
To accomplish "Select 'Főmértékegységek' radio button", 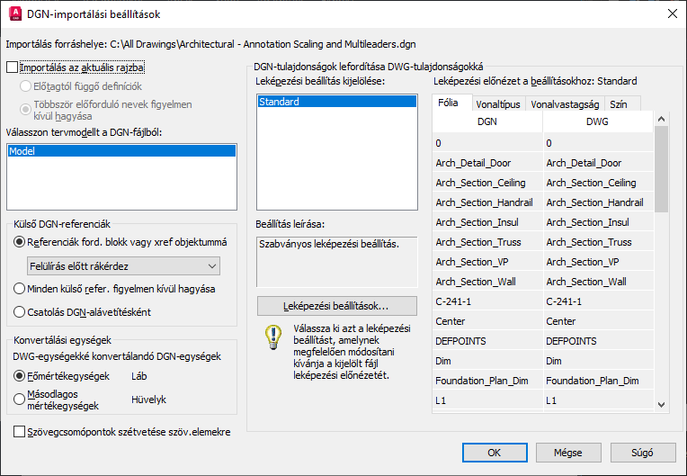I will click(19, 376).
